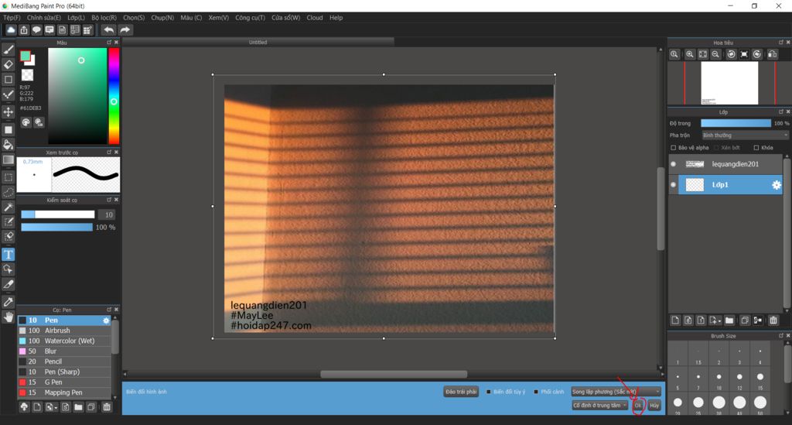Click the Đảo trái phải flip button
Screen dimensions: 792x425
tap(461, 392)
